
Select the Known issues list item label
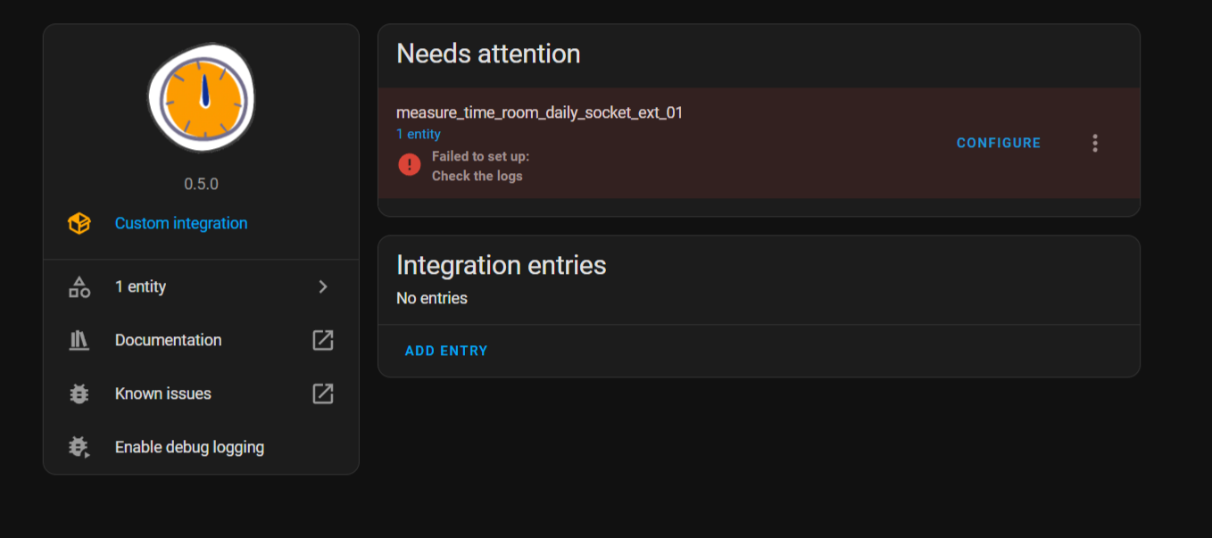click(x=163, y=393)
